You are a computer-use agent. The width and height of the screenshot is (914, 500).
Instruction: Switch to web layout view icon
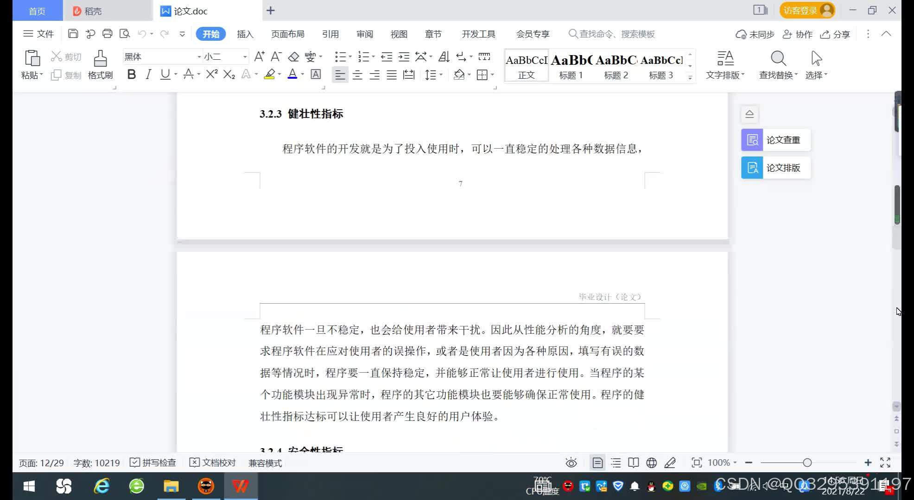coord(651,462)
